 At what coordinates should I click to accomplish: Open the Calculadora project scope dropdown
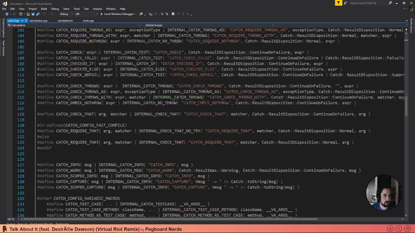(x=74, y=25)
